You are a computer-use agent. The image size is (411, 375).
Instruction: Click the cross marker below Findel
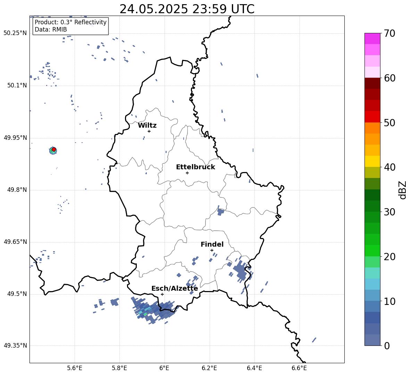tap(212, 250)
